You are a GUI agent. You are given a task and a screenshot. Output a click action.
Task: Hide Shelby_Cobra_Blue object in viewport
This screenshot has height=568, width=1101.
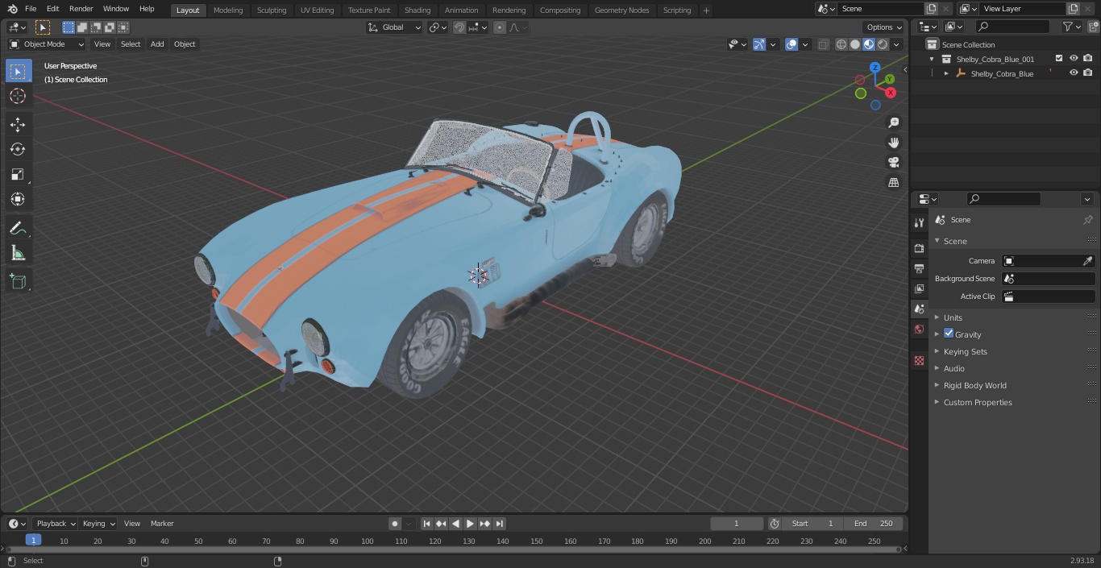tap(1074, 73)
